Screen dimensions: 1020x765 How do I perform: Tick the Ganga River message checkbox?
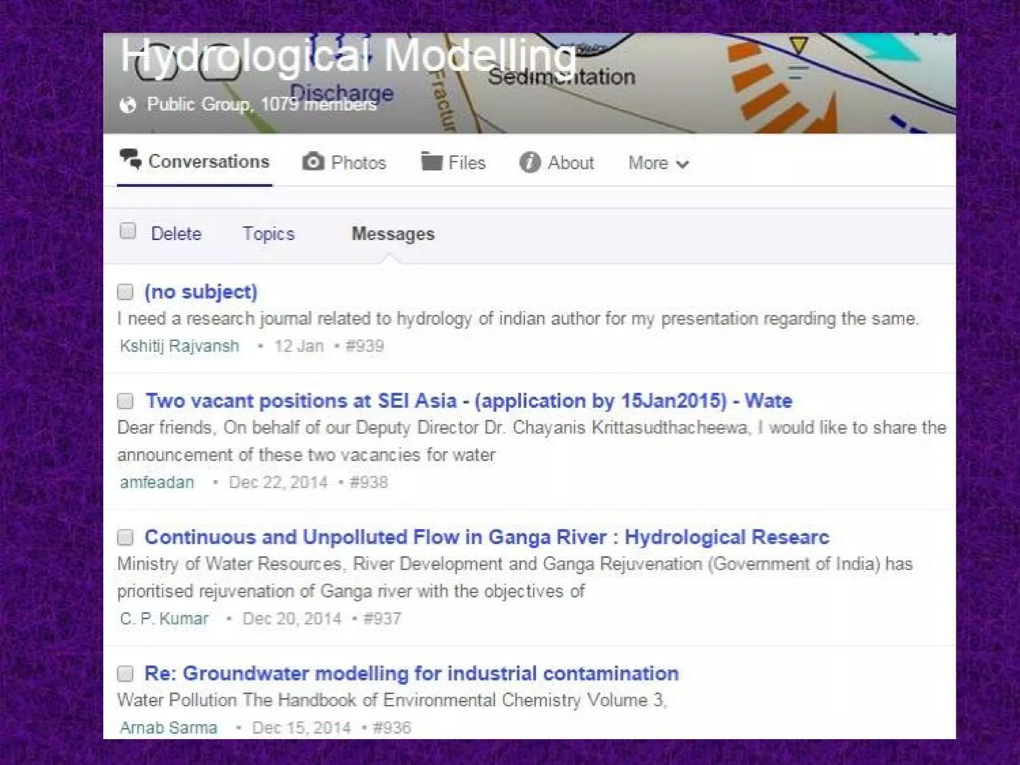[x=126, y=537]
